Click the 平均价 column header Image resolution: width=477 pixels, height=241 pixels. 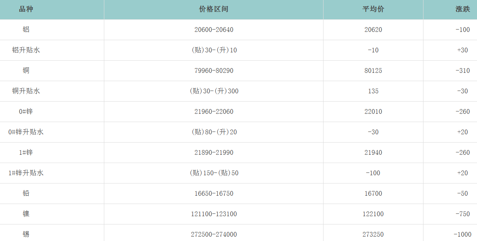373,9
